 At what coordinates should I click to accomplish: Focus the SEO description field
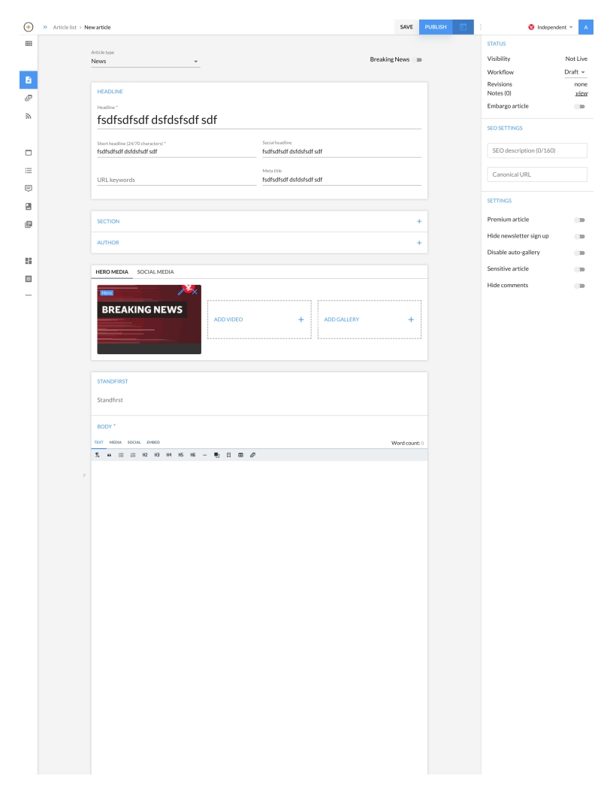536,150
